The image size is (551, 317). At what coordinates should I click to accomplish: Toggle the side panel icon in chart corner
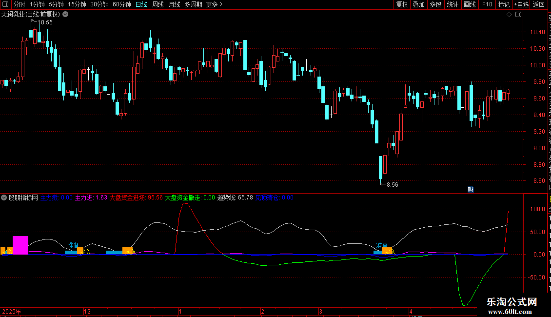click(x=518, y=15)
